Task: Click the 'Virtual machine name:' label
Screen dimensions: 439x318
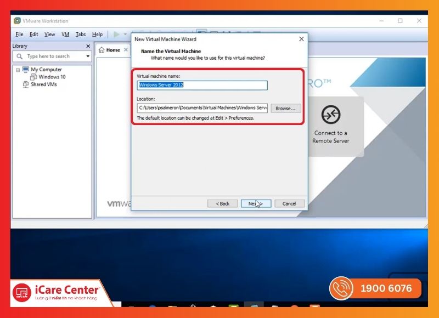Action: point(158,76)
